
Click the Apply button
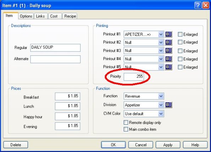(x=168, y=145)
